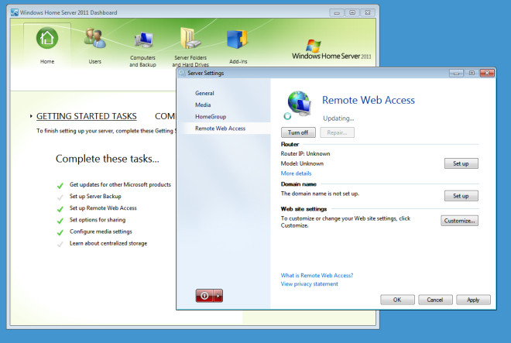Select Media in Server Settings sidebar
Image resolution: width=511 pixels, height=343 pixels.
(203, 105)
